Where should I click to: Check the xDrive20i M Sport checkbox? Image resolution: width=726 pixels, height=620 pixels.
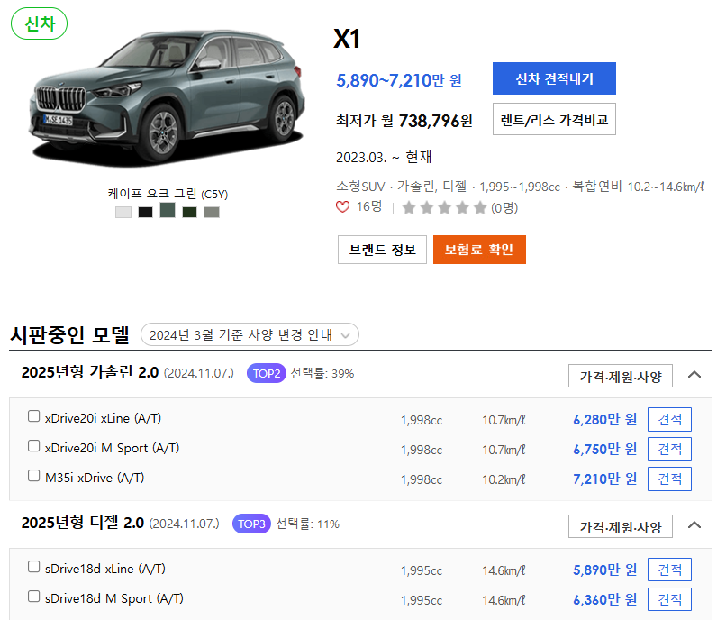click(34, 446)
